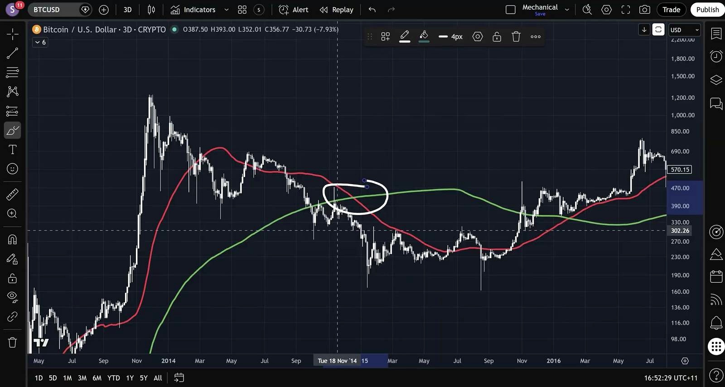The height and width of the screenshot is (387, 725).
Task: Select the YTD time range
Action: tap(114, 378)
